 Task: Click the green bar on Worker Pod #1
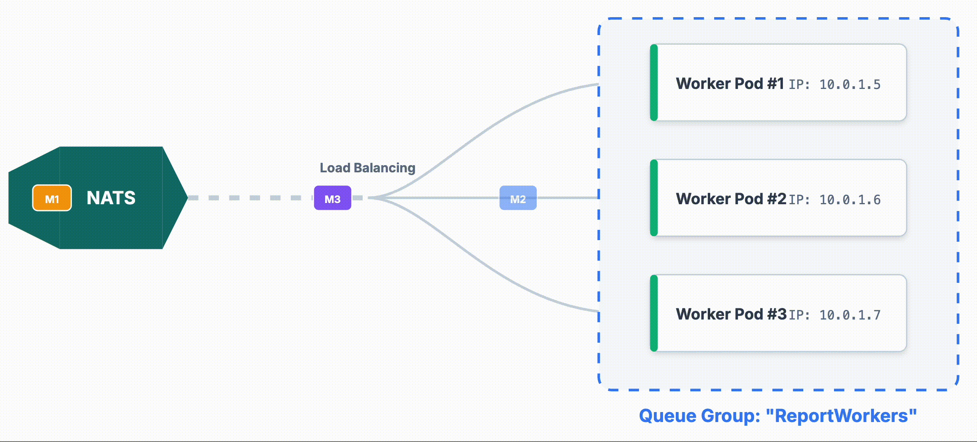tap(653, 83)
